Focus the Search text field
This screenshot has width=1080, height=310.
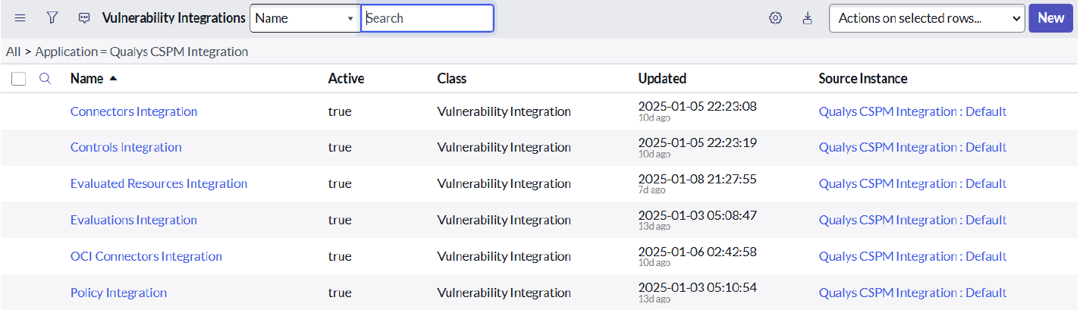pos(427,18)
